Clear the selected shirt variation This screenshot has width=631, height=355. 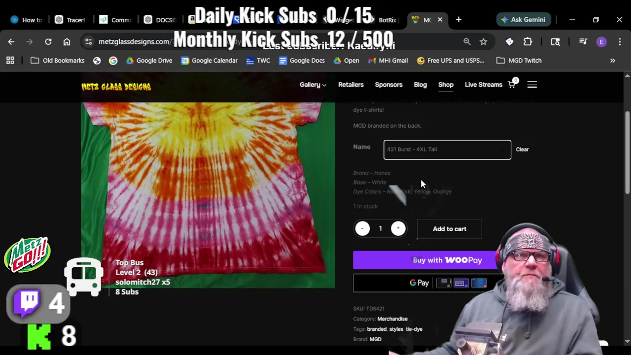pos(522,149)
